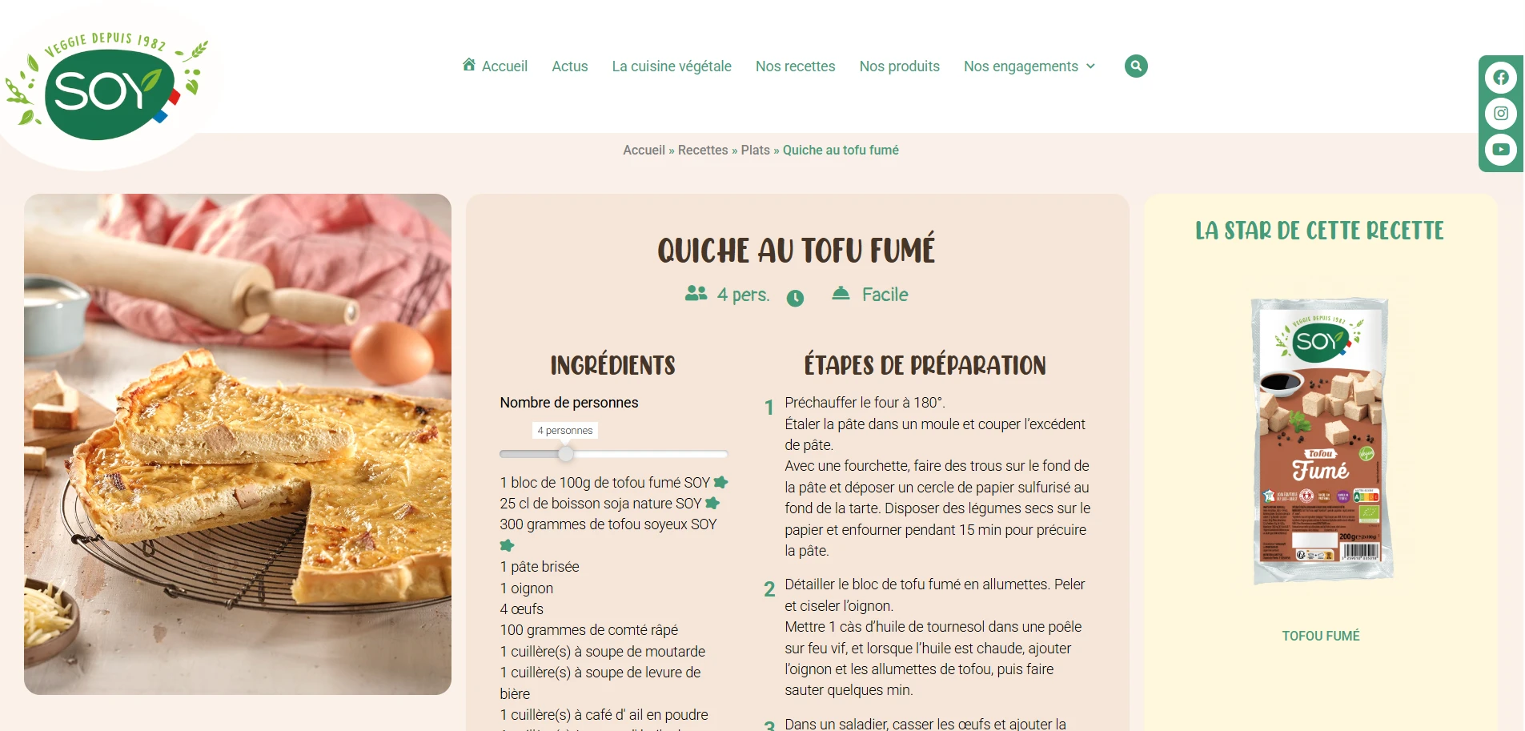Open the La cuisine végétale menu item

click(672, 66)
